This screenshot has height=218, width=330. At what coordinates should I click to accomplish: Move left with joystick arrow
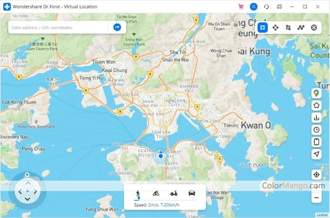coord(20,192)
